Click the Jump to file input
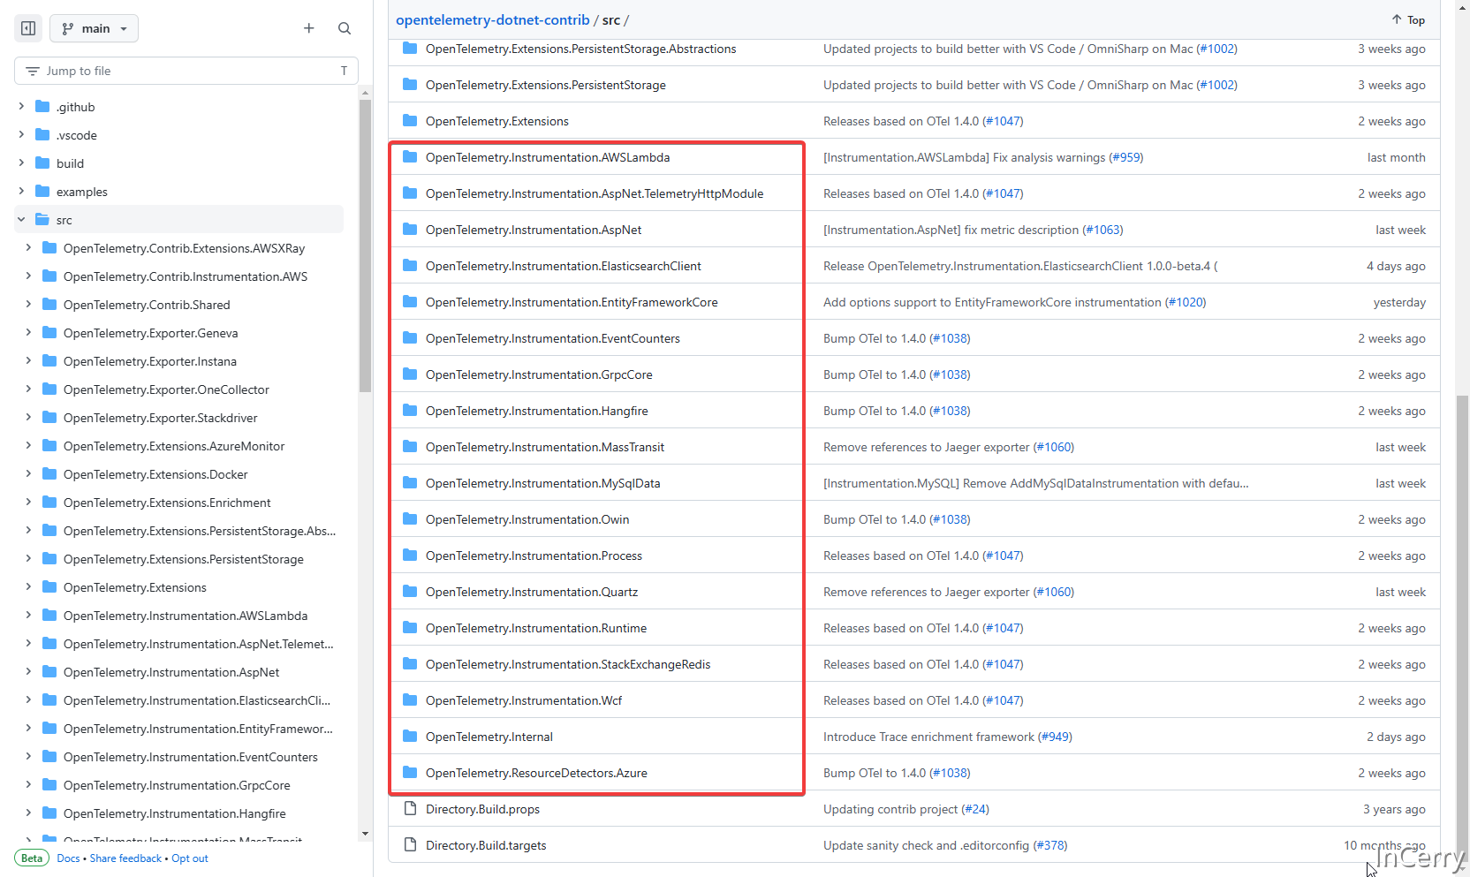This screenshot has height=877, width=1470. click(x=186, y=71)
